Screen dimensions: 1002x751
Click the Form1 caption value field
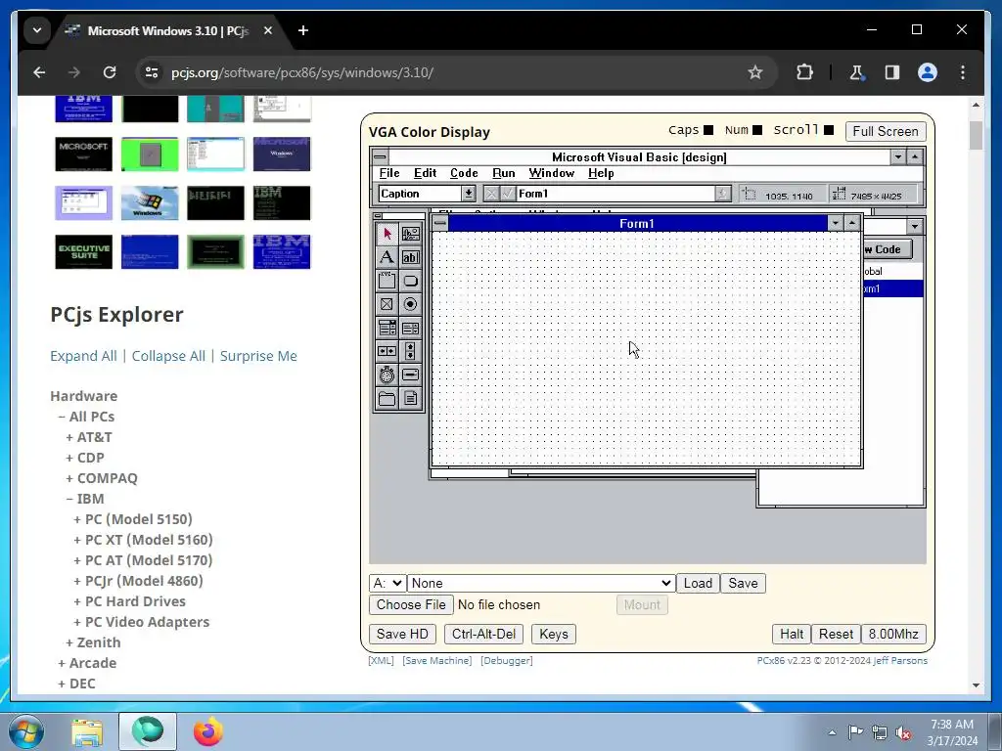pos(615,194)
